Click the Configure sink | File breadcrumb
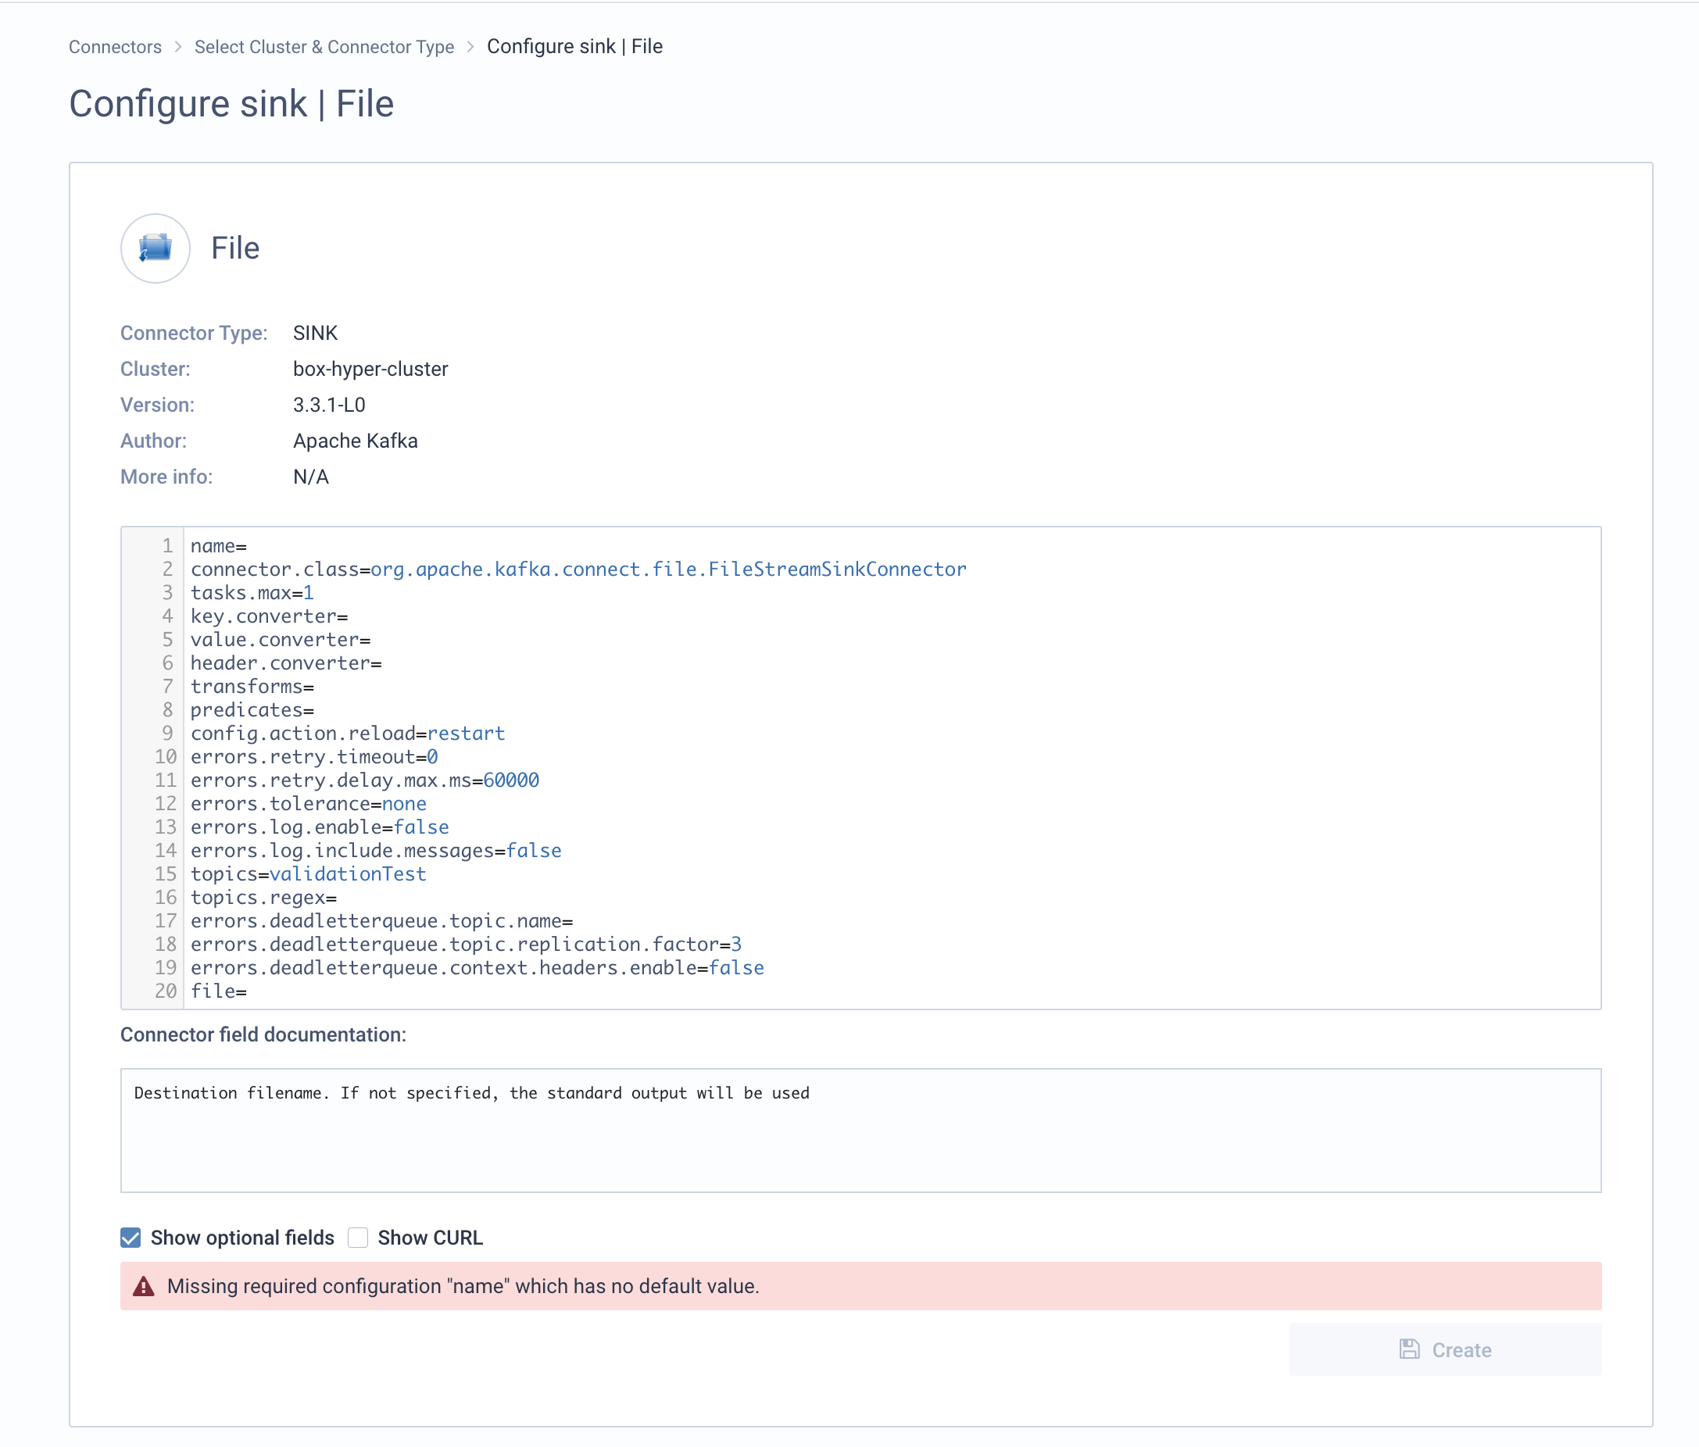 point(575,47)
